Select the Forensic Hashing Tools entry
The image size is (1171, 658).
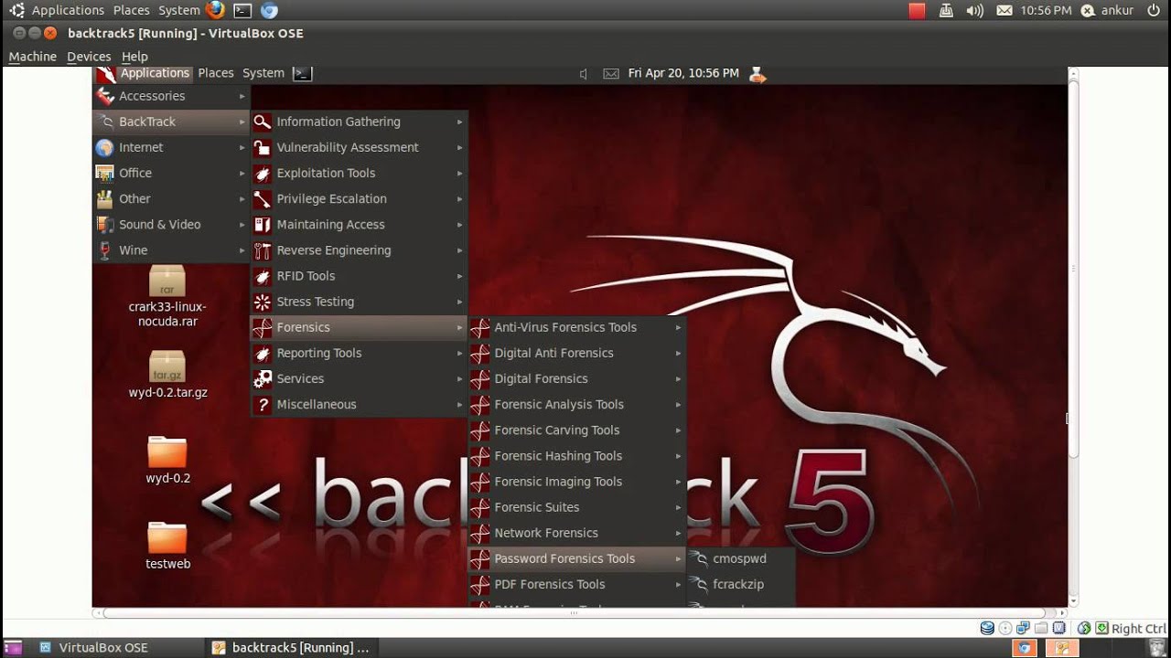(577, 456)
